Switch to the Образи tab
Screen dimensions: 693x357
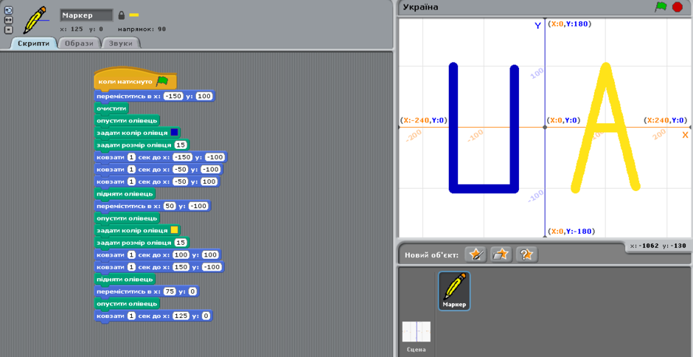(x=79, y=44)
